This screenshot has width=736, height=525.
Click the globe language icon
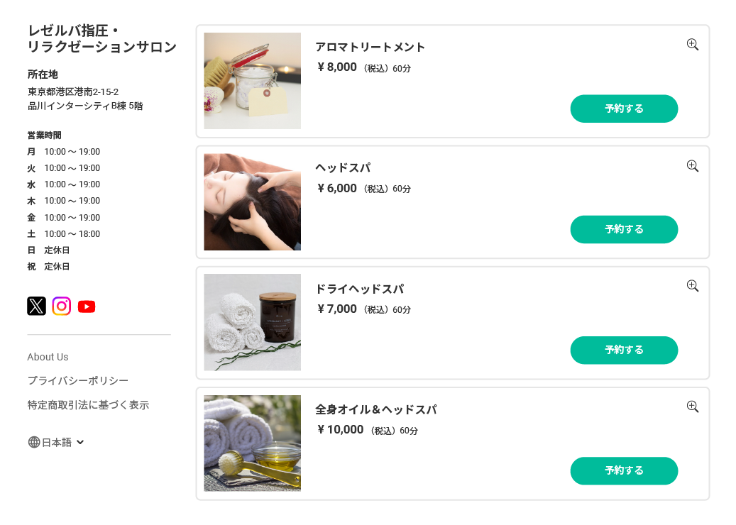pyautogui.click(x=34, y=442)
